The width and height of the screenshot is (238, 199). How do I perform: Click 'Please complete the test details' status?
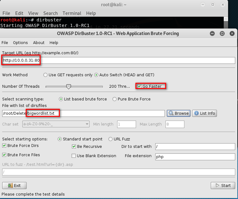pyautogui.click(x=33, y=194)
